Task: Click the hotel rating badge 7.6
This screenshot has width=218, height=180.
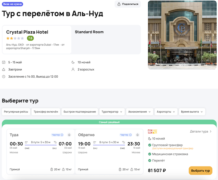Action: [x=30, y=38]
